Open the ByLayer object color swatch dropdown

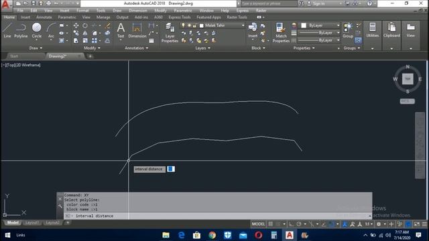(319, 25)
